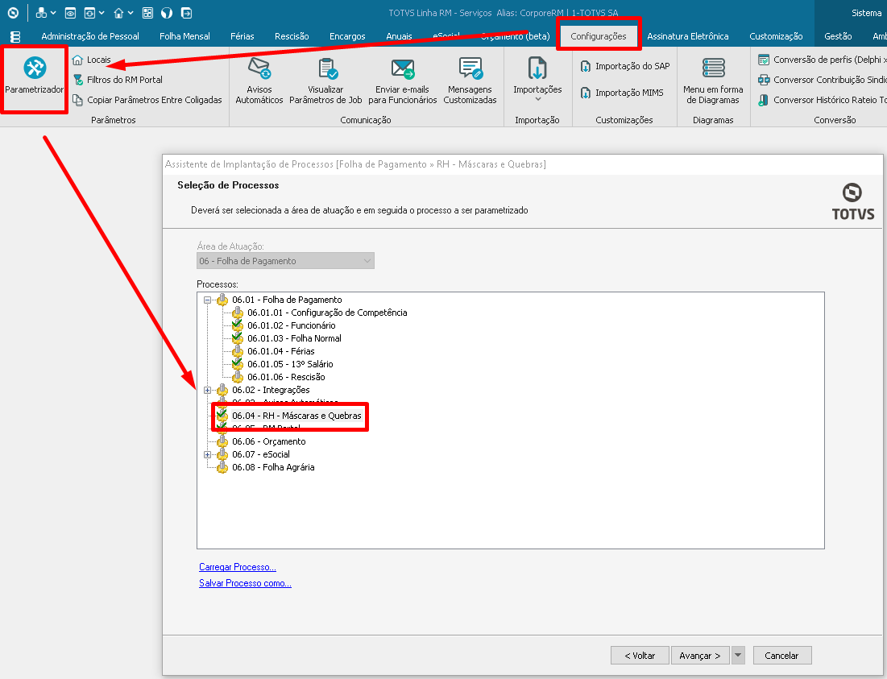Expand the home icon dropdown arrow
The height and width of the screenshot is (679, 887).
pyautogui.click(x=131, y=12)
